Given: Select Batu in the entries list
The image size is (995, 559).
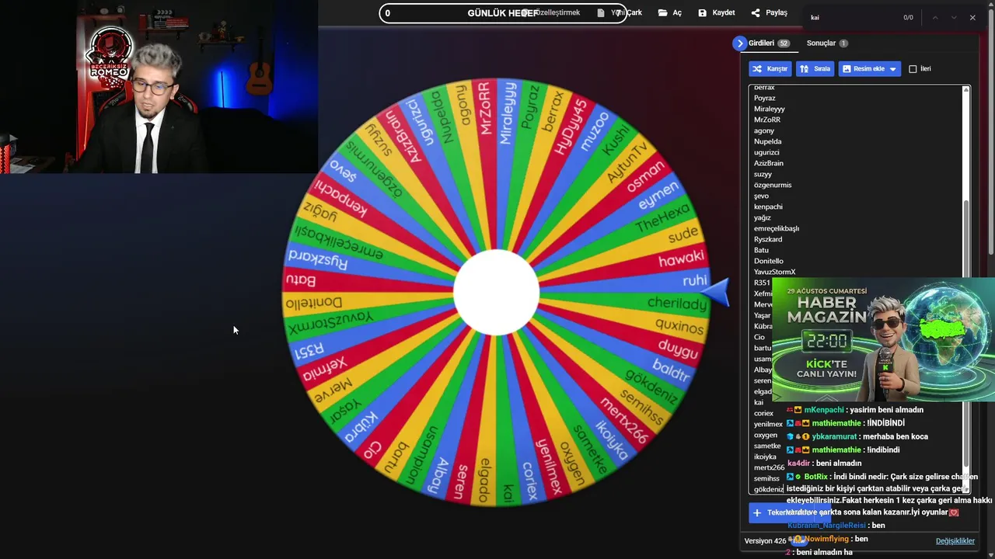Looking at the screenshot, I should 761,250.
